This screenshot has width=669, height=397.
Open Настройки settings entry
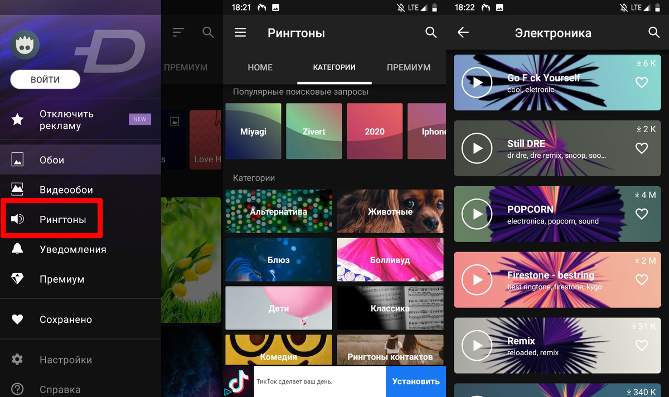[x=80, y=360]
